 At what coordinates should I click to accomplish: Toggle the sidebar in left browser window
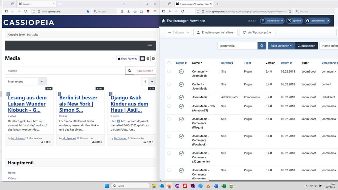6,11
